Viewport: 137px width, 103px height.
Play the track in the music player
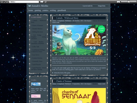[x=5, y=2]
